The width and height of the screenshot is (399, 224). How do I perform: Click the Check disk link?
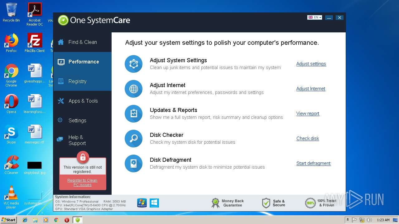(308, 138)
